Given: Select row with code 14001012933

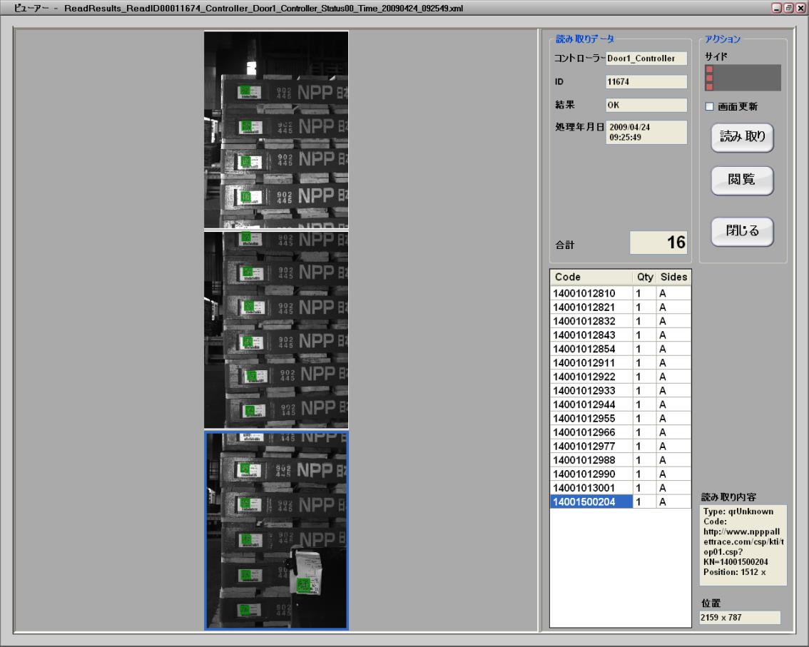Looking at the screenshot, I should (x=620, y=391).
